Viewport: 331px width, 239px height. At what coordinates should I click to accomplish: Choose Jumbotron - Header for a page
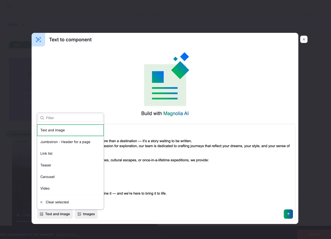65,142
